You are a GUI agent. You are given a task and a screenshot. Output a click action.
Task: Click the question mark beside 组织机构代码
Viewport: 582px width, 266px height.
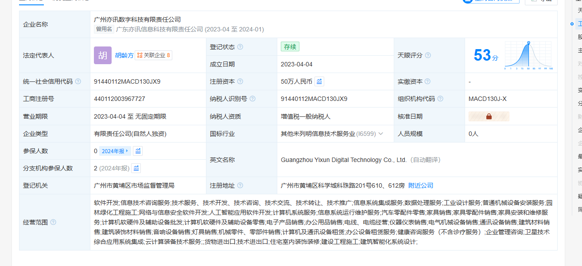coord(440,99)
